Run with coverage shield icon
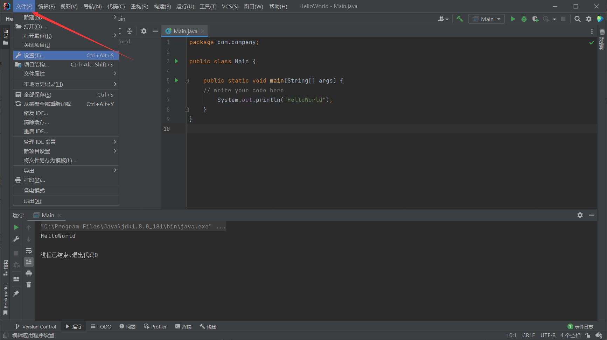The height and width of the screenshot is (340, 607). pyautogui.click(x=535, y=19)
